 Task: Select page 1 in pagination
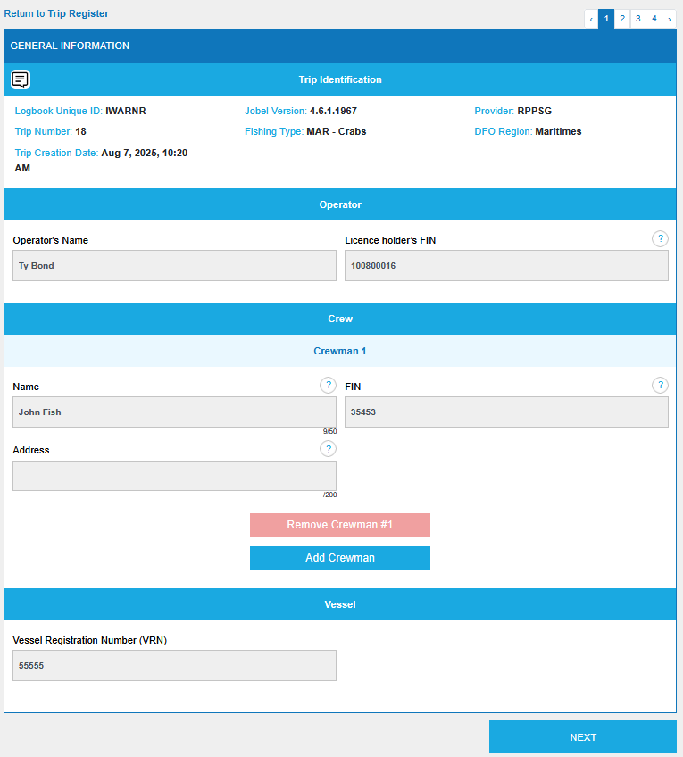pos(606,19)
